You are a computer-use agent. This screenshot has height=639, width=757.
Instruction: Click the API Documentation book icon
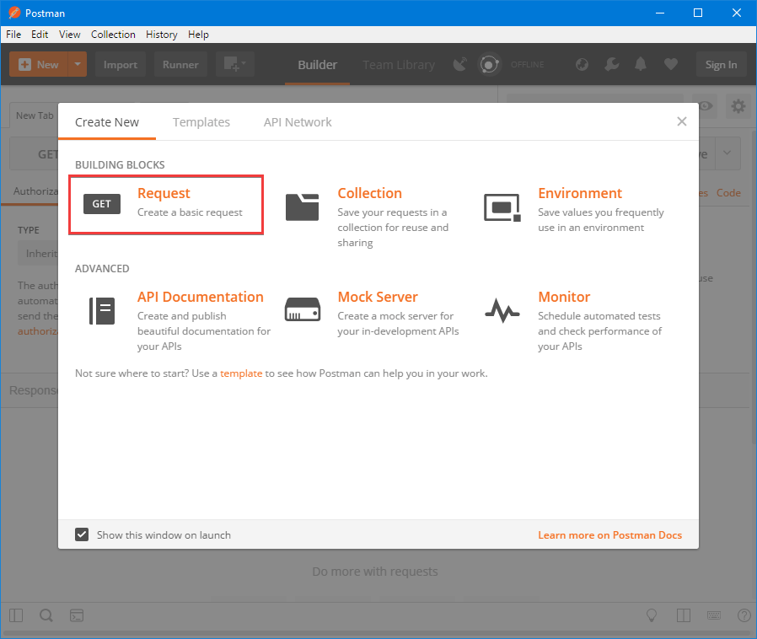pyautogui.click(x=102, y=311)
